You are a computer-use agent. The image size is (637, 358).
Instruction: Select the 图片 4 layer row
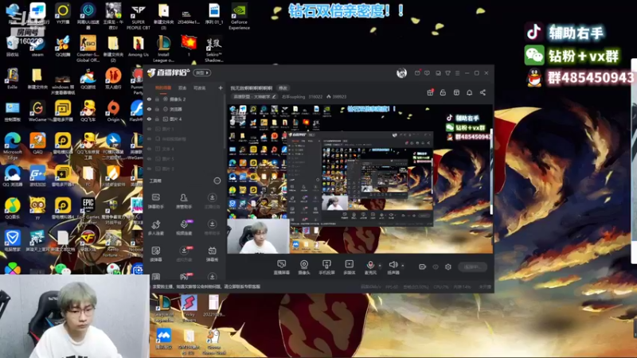pos(185,119)
